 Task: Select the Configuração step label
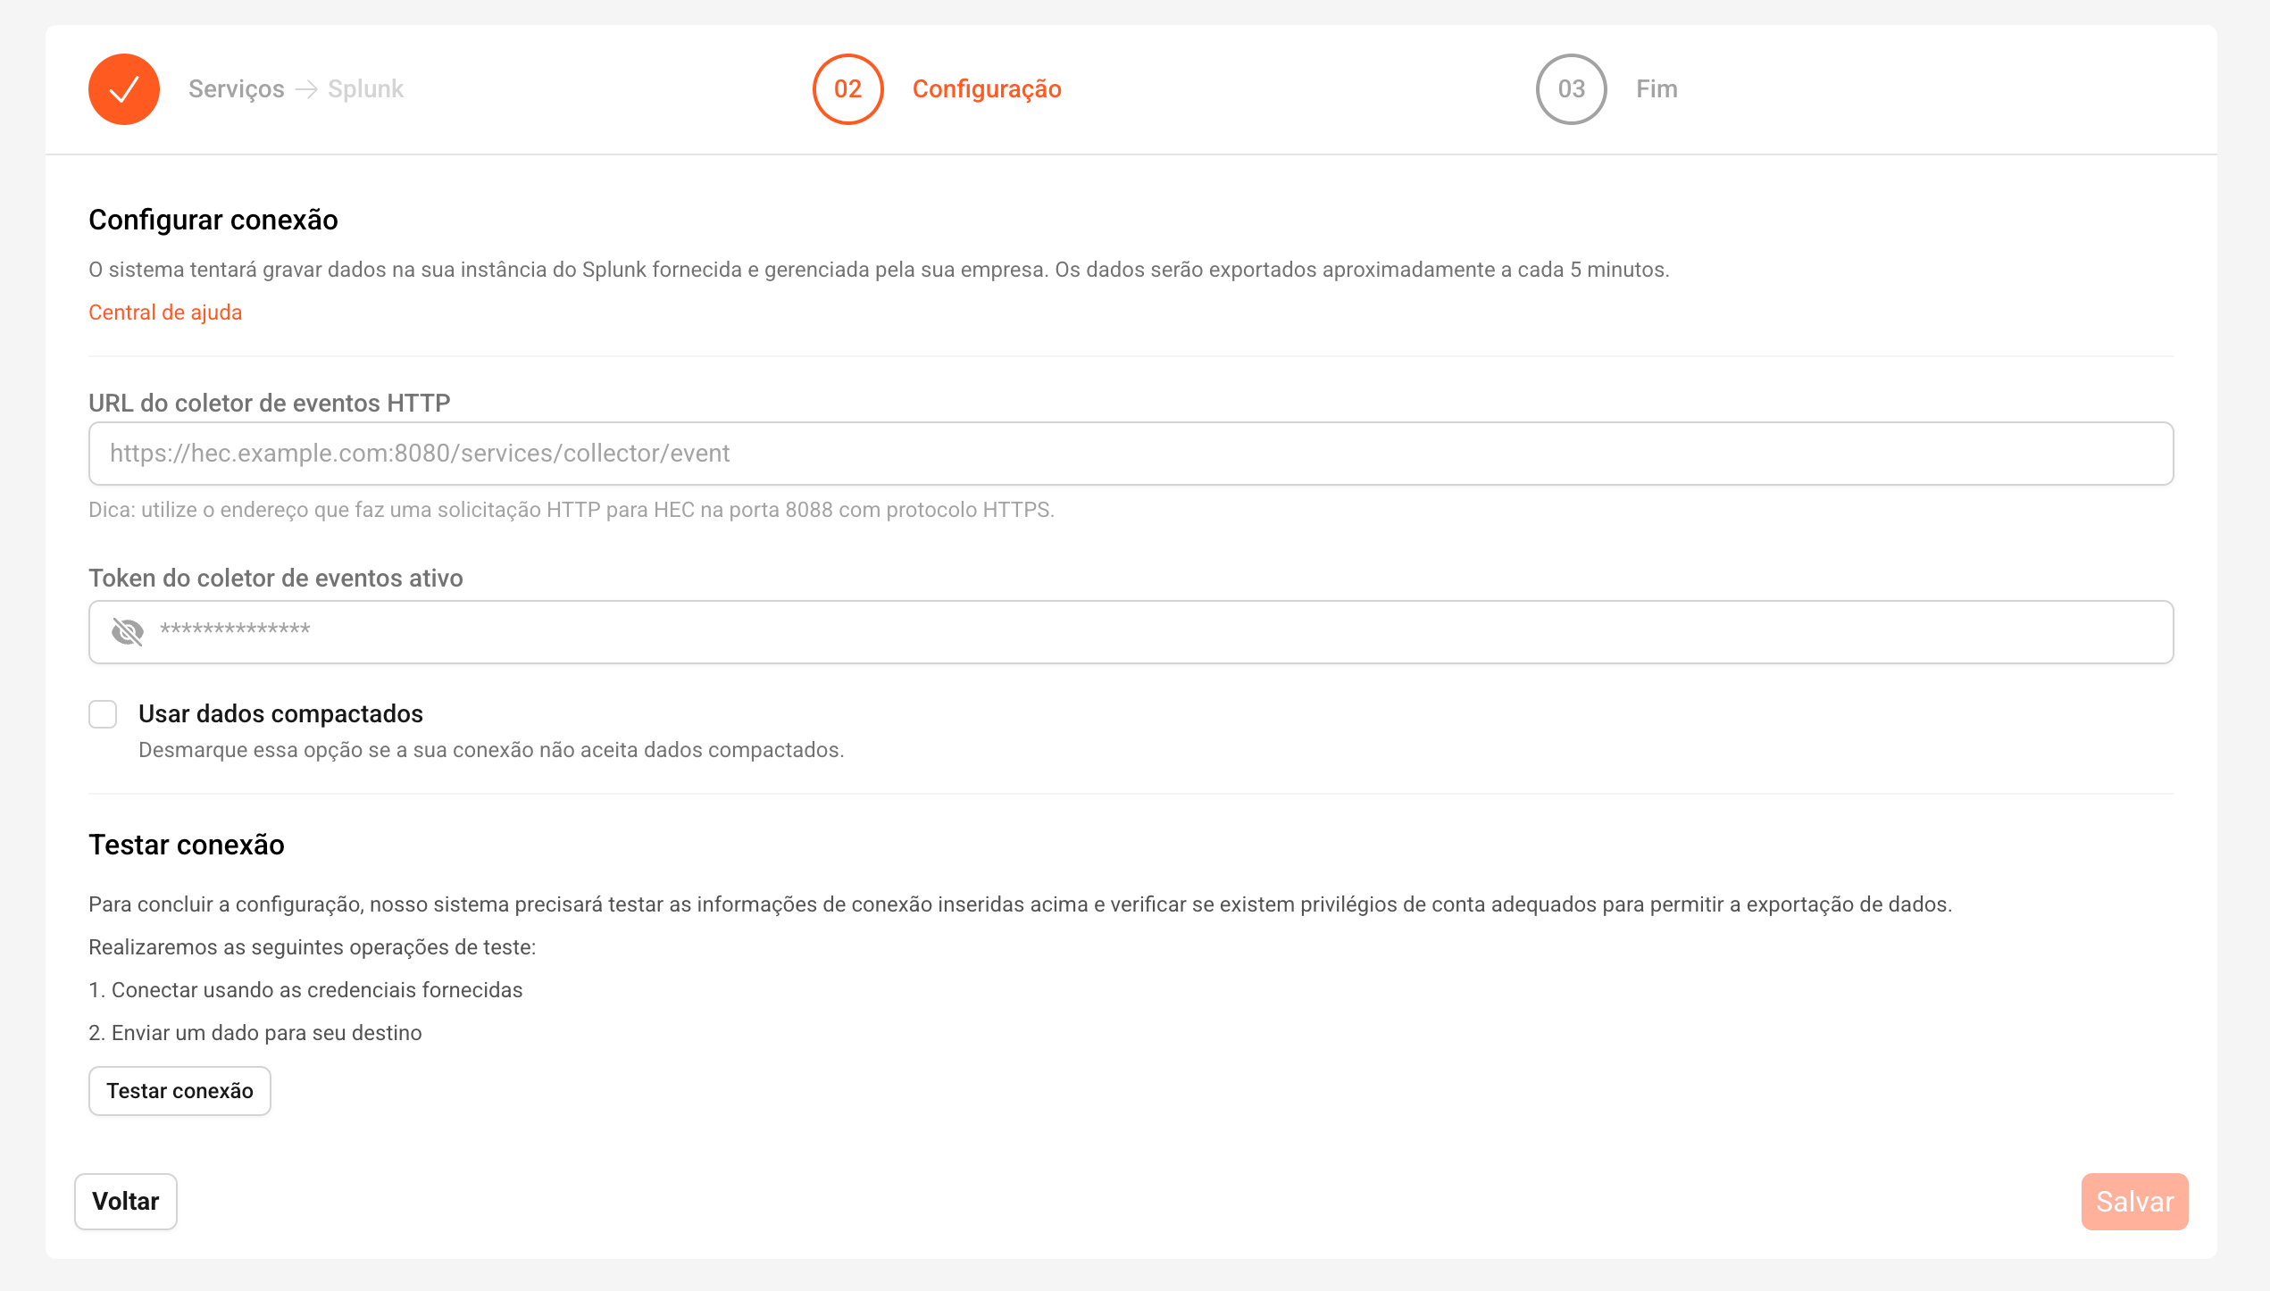click(x=987, y=89)
